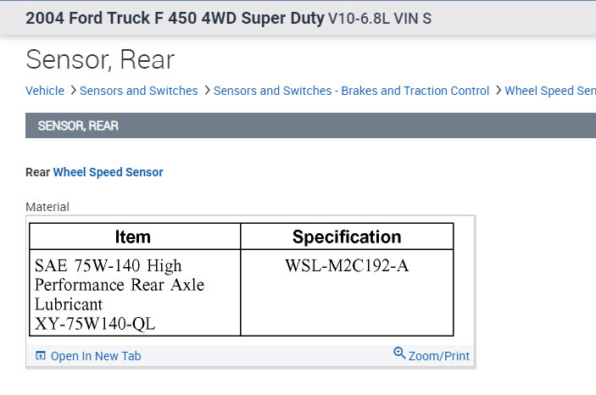596x395 pixels.
Task: Click the Item column header in table
Action: pyautogui.click(x=133, y=236)
